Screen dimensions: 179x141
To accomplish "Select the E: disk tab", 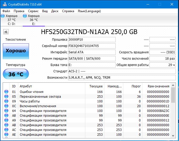I will coord(34,20).
